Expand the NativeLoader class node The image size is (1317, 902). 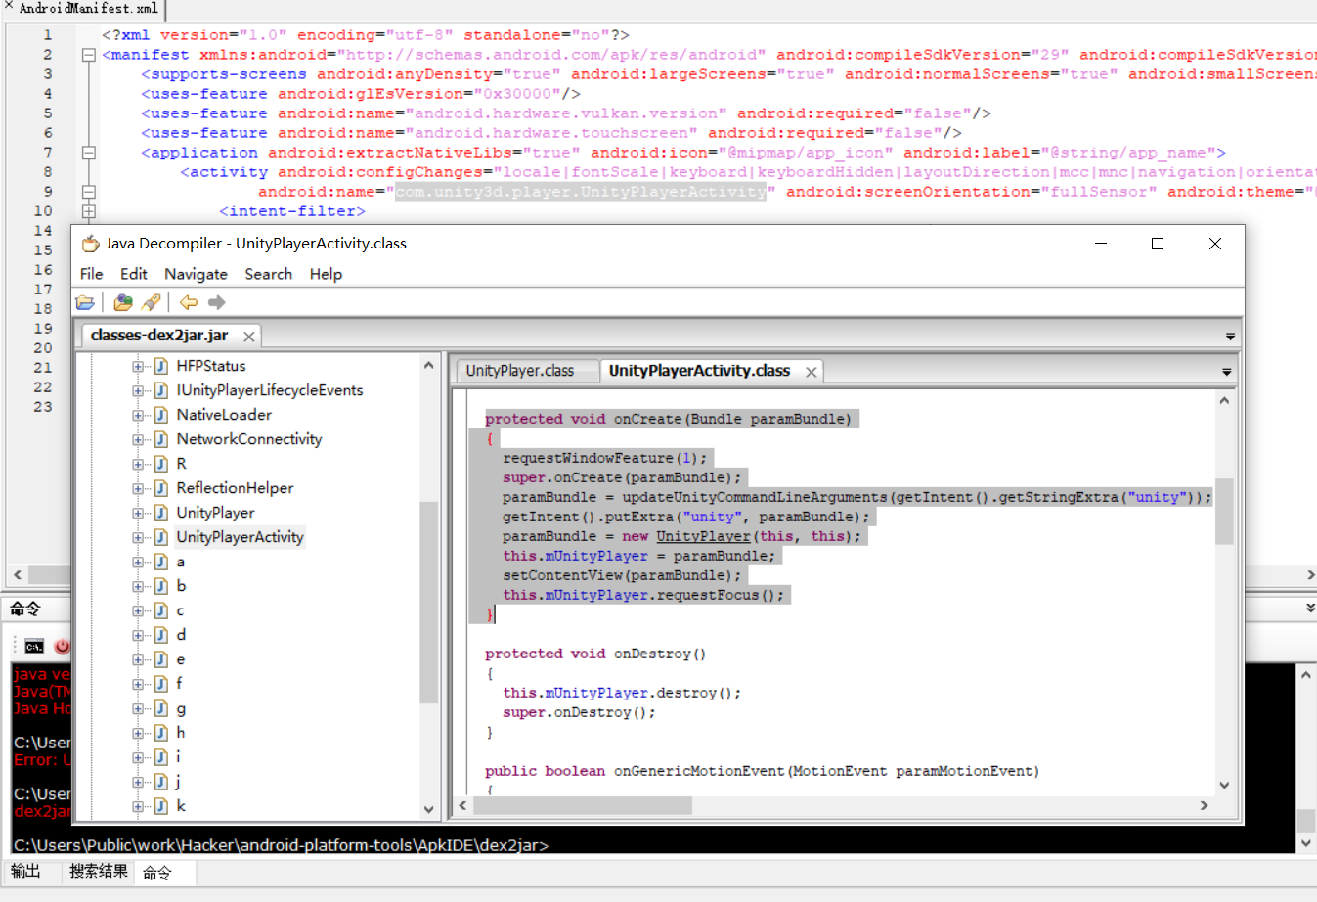point(138,415)
